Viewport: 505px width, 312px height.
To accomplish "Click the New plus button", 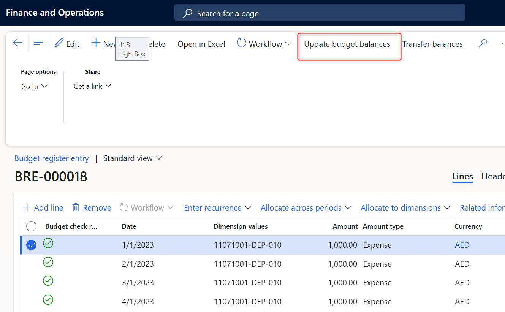I will coord(103,44).
